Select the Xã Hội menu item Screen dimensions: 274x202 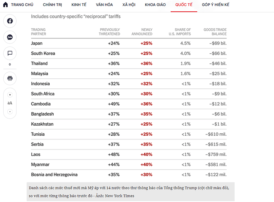coord(130,5)
